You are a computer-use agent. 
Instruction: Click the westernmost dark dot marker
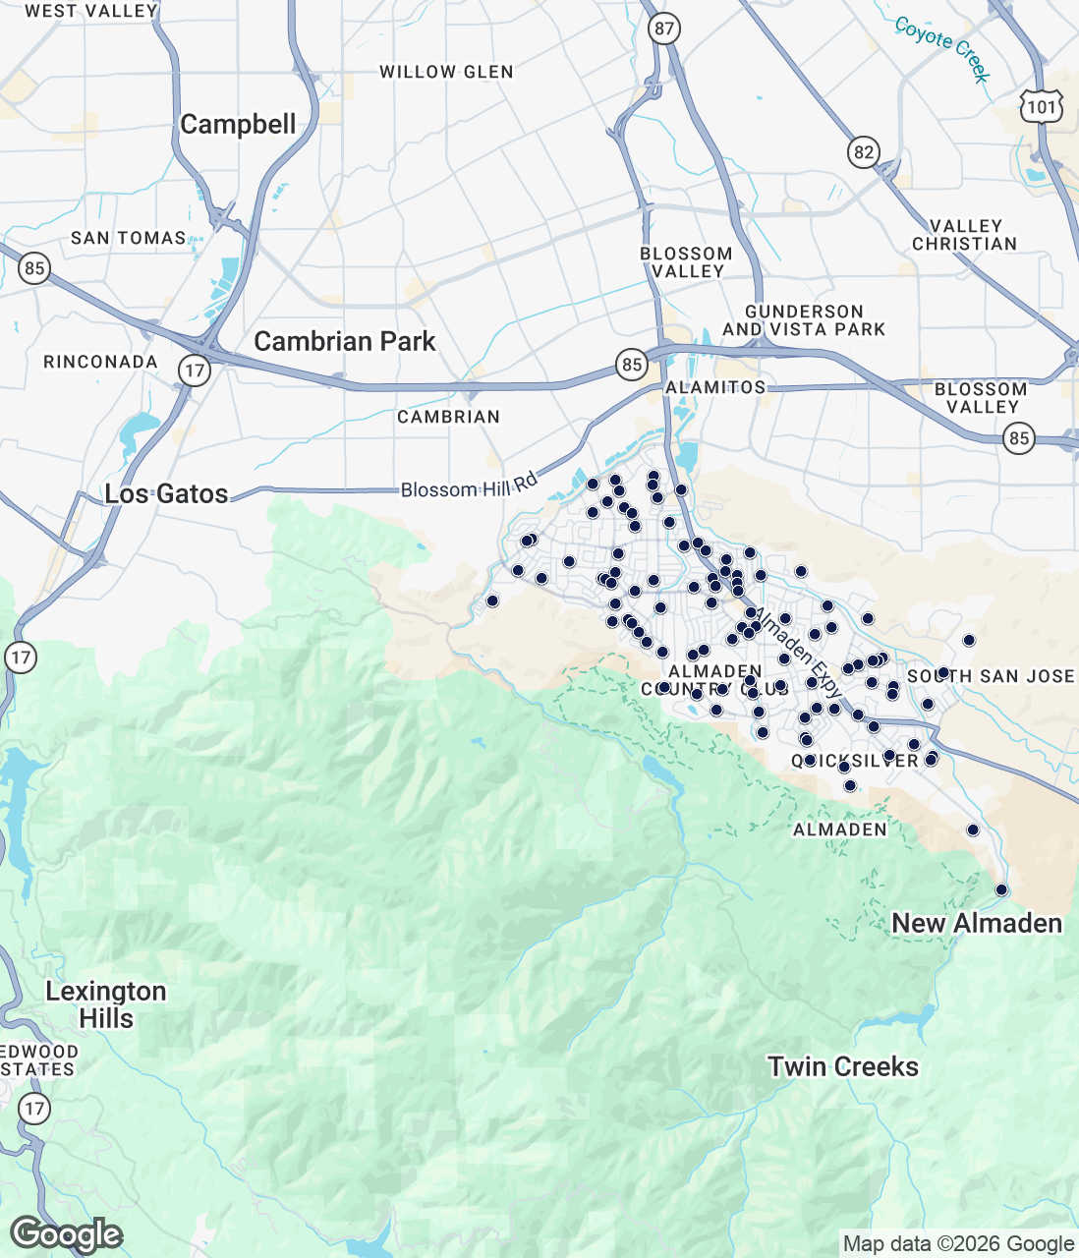click(492, 600)
